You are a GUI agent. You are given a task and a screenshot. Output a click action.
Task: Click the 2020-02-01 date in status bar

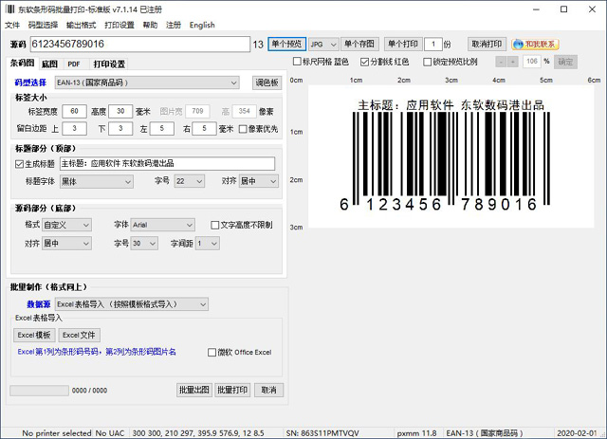click(x=577, y=433)
